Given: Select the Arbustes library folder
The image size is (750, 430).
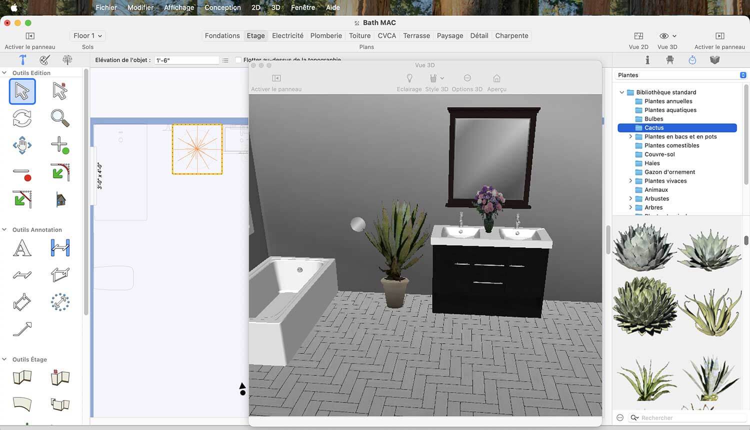Looking at the screenshot, I should (656, 198).
